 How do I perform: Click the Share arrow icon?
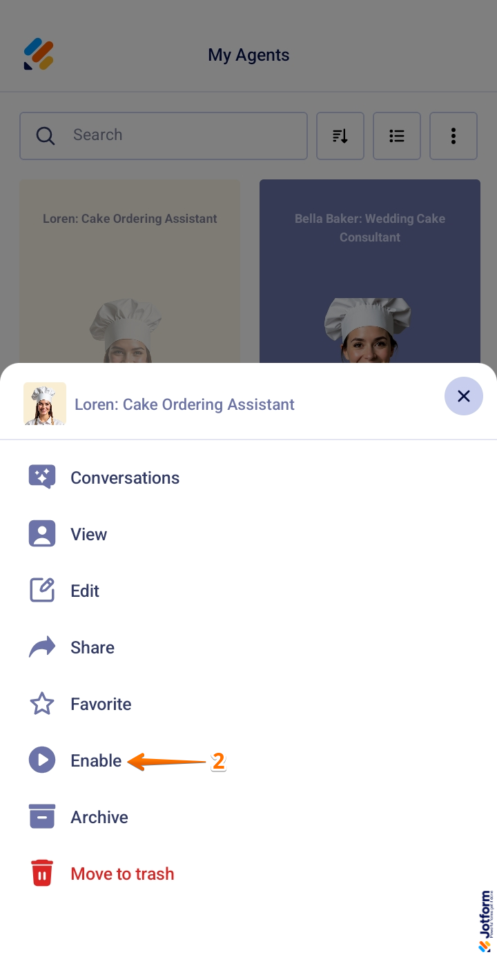coord(42,647)
